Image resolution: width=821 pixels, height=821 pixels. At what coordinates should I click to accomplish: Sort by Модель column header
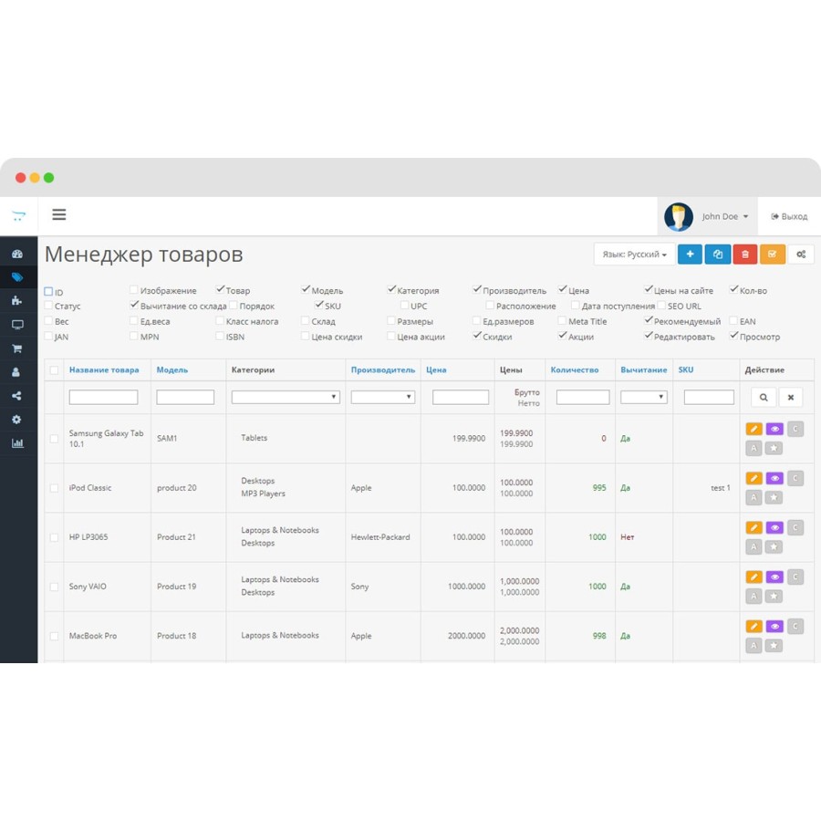click(172, 369)
